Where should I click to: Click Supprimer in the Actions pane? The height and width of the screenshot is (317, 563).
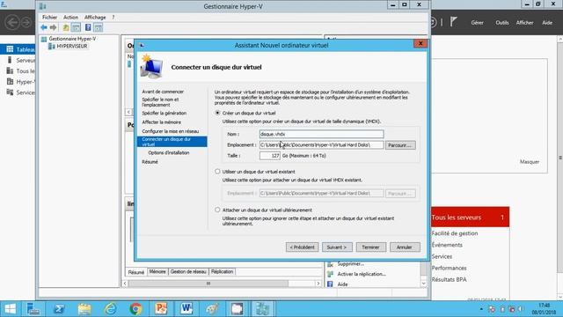click(350, 264)
